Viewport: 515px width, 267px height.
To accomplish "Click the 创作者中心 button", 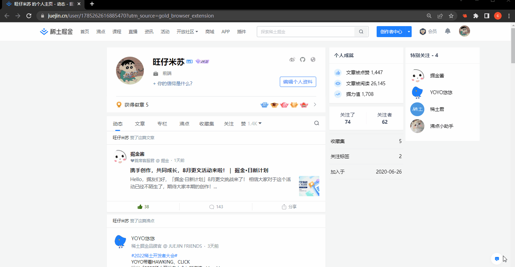I will pos(391,32).
